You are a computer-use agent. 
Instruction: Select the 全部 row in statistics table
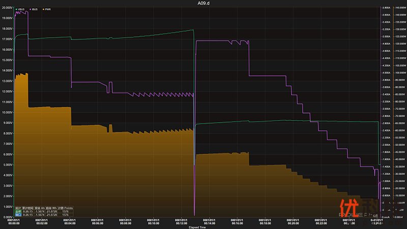pyautogui.click(x=18, y=211)
